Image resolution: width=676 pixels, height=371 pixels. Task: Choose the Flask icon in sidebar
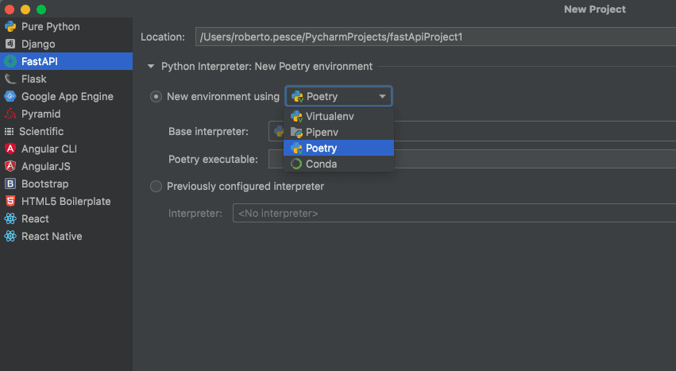click(x=10, y=79)
